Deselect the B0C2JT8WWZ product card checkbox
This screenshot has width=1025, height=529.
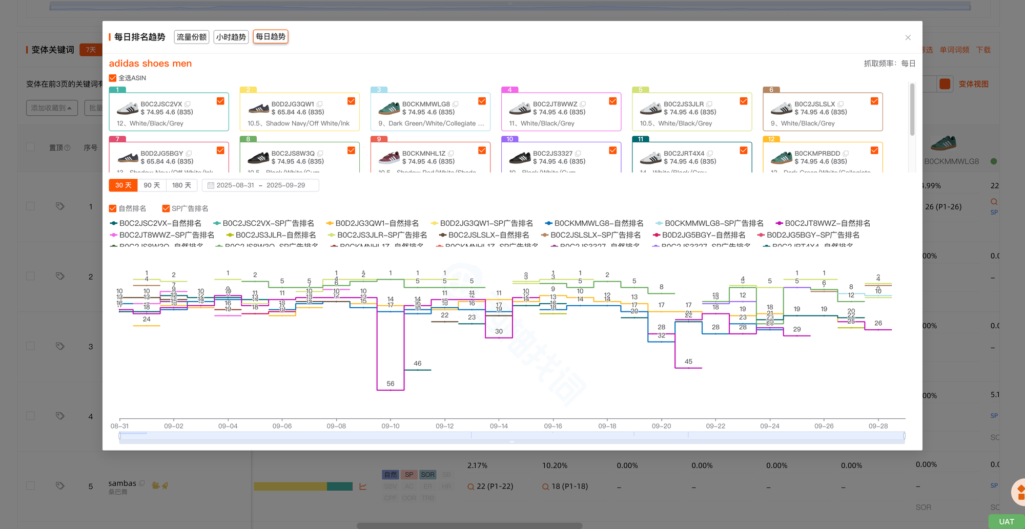[612, 101]
